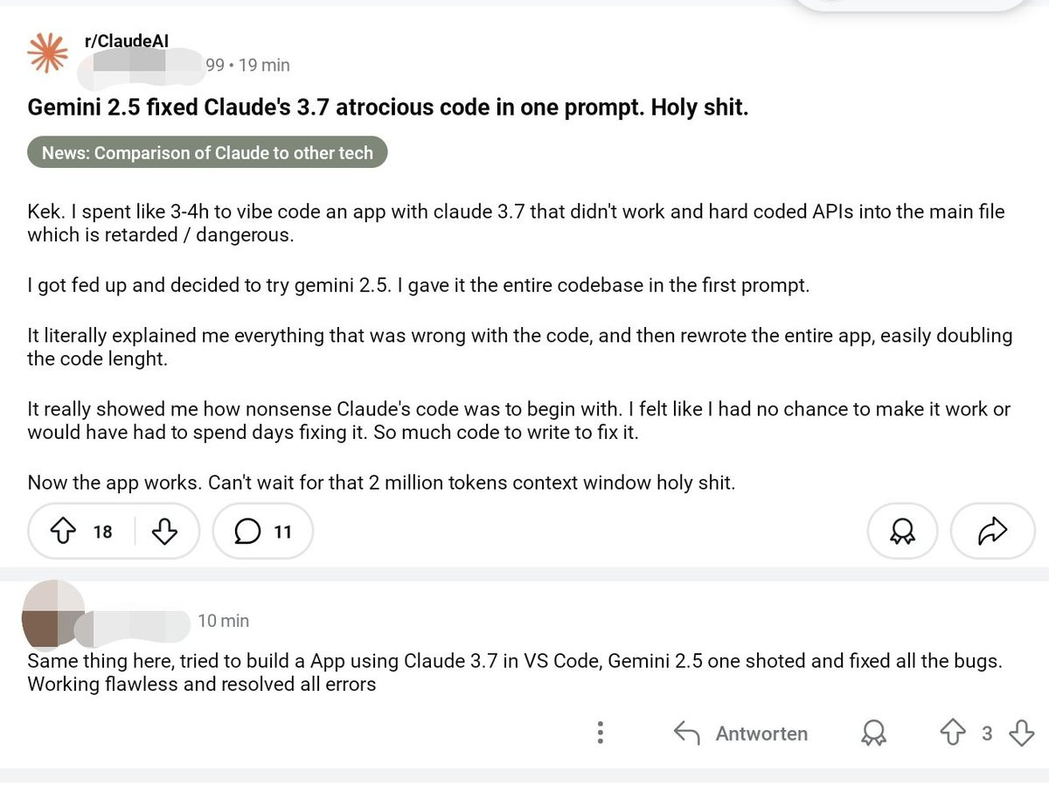Image resolution: width=1049 pixels, height=786 pixels.
Task: Click the post's 18 vote score
Action: pyautogui.click(x=102, y=532)
